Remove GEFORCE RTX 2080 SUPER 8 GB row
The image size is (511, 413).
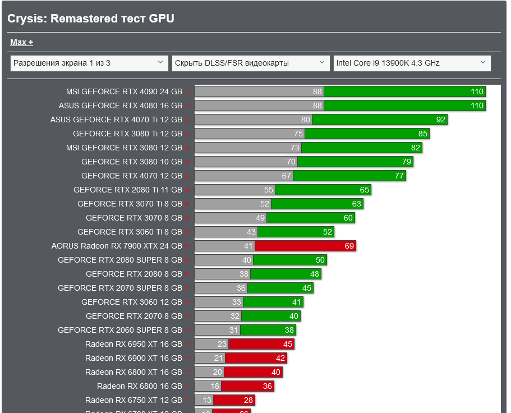pos(187,260)
